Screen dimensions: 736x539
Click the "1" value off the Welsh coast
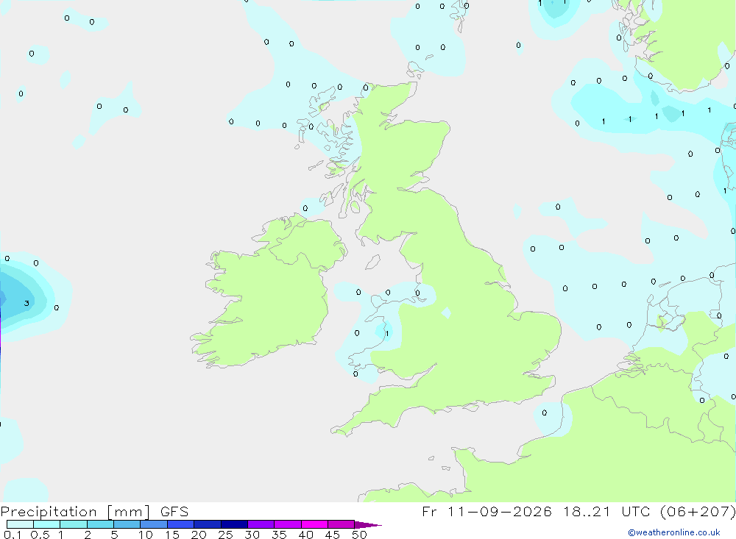click(x=387, y=334)
